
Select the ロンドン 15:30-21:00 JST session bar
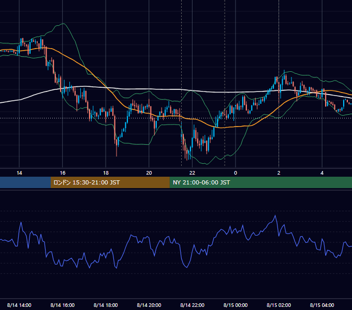click(110, 182)
